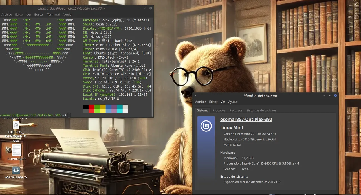Click the 'Hardware' section heading
361x195 pixels.
[228, 152]
